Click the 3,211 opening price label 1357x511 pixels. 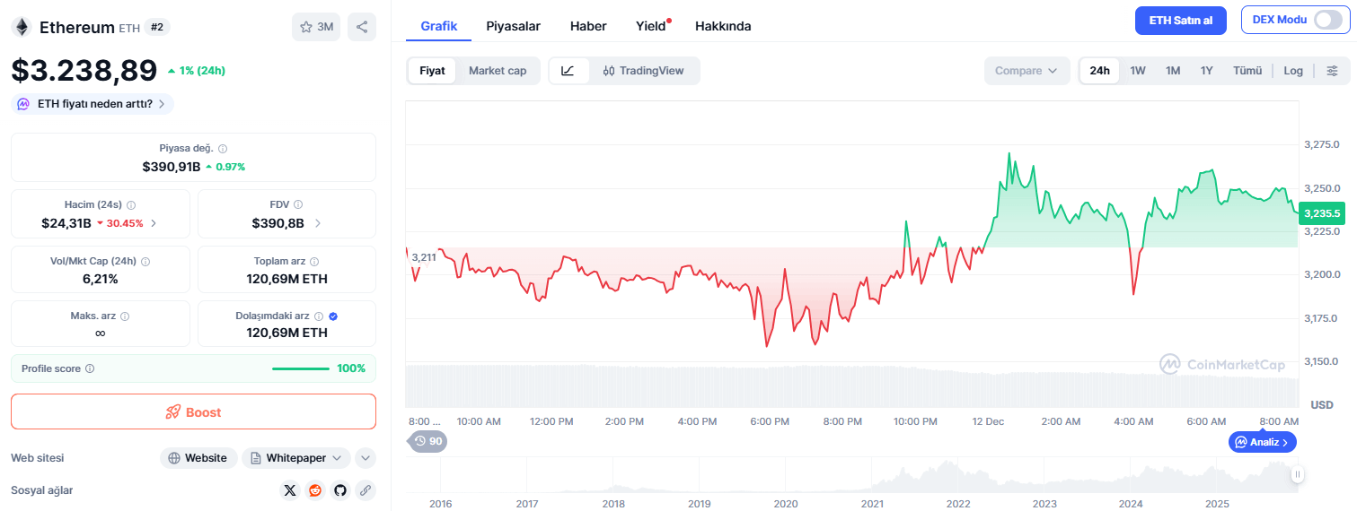tap(424, 257)
